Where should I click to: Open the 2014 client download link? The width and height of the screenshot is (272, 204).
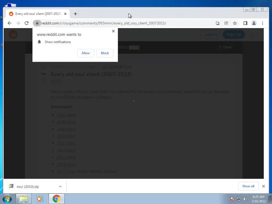pyautogui.click(x=66, y=164)
